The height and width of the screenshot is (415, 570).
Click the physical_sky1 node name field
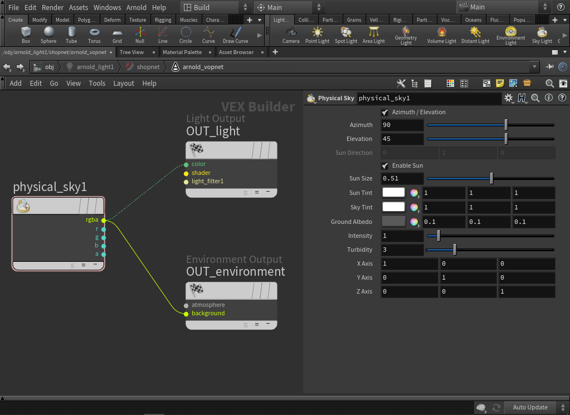[x=429, y=98]
